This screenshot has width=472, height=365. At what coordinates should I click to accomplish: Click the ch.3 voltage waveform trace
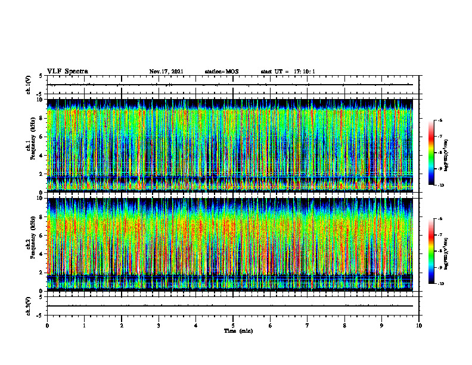click(x=230, y=306)
